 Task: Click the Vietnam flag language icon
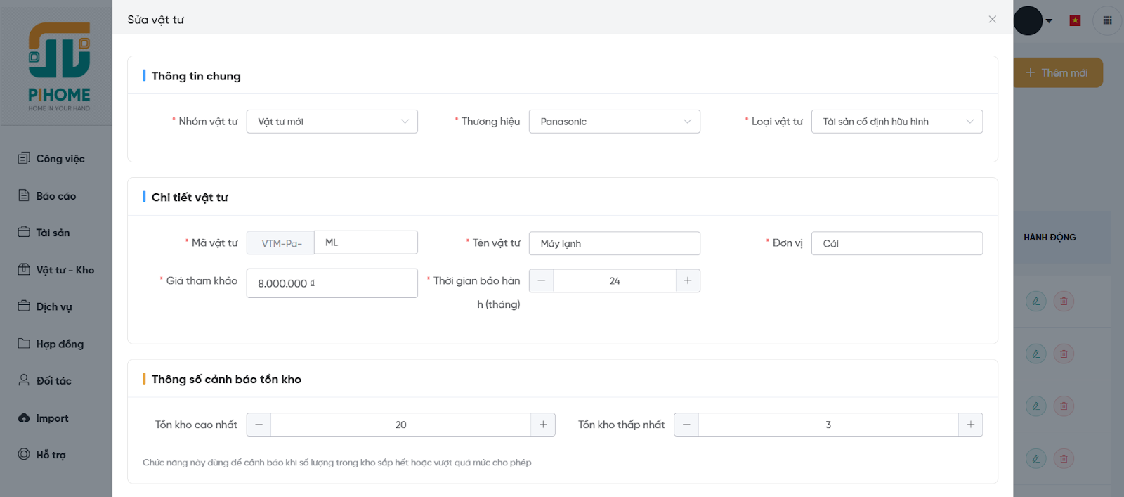click(x=1075, y=20)
